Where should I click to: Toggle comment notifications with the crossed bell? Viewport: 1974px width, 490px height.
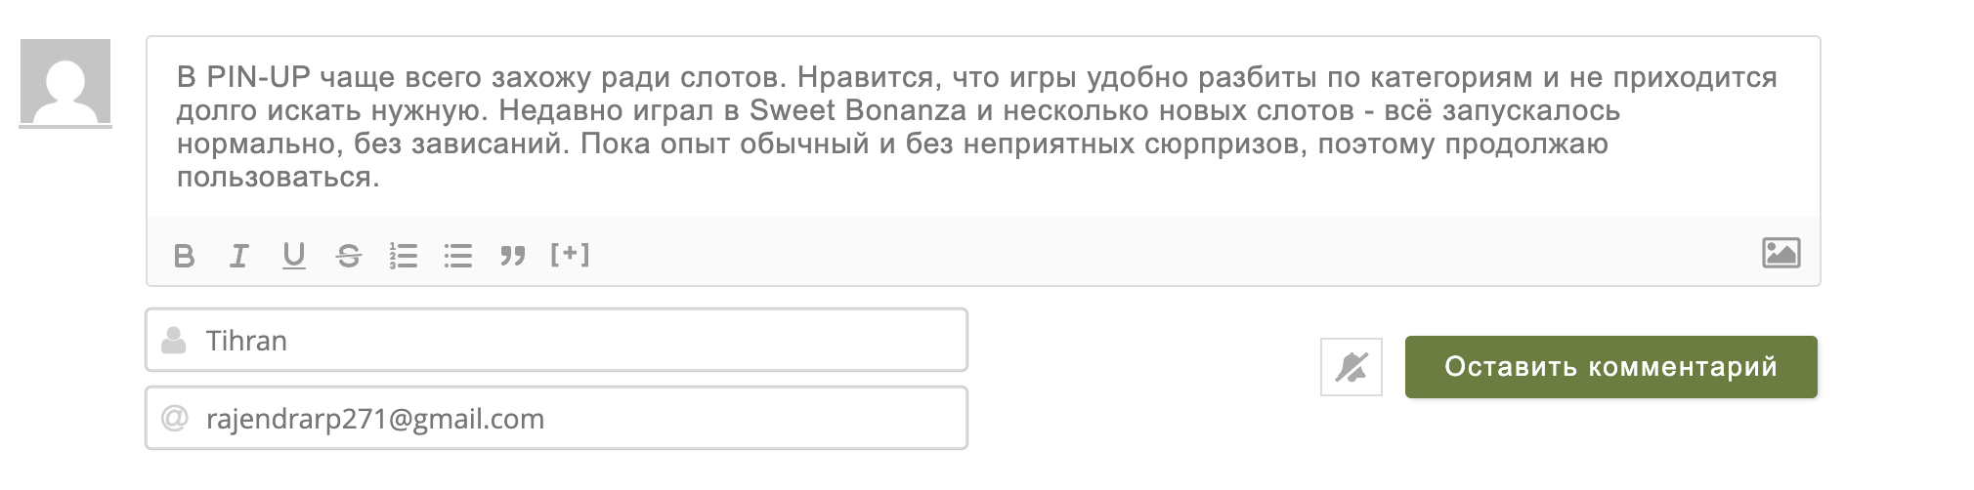coord(1351,367)
